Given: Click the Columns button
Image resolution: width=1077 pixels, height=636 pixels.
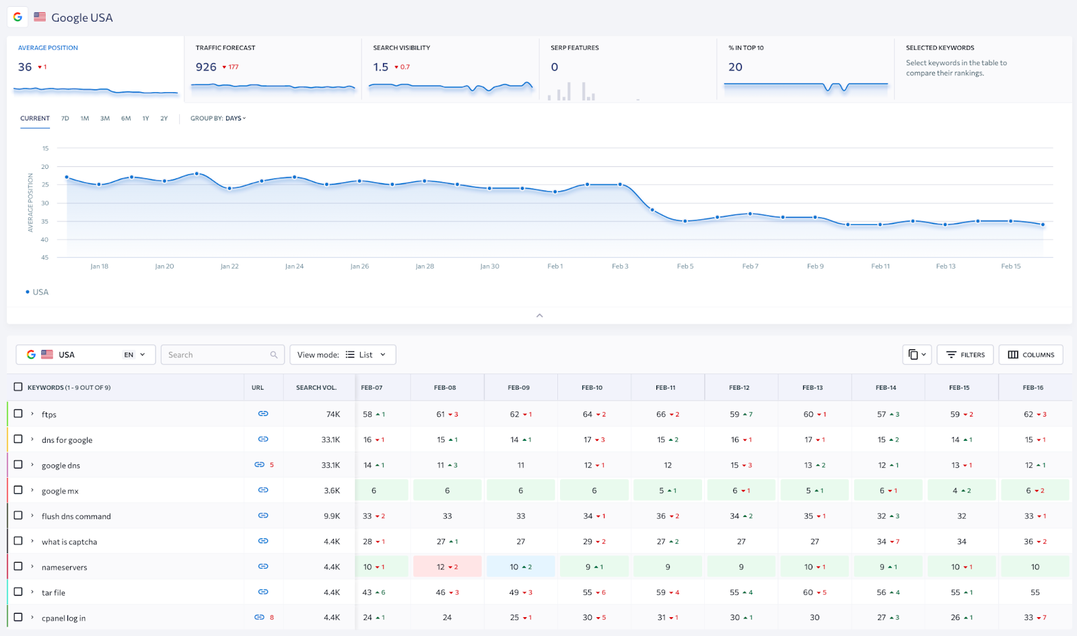Looking at the screenshot, I should [1031, 355].
